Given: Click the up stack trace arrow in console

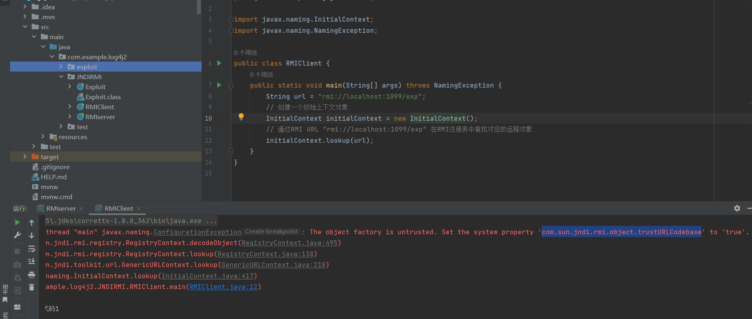Looking at the screenshot, I should pyautogui.click(x=32, y=223).
